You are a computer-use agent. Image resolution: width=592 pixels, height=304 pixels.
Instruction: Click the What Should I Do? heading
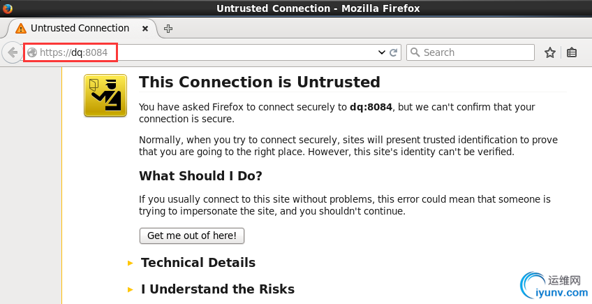200,175
